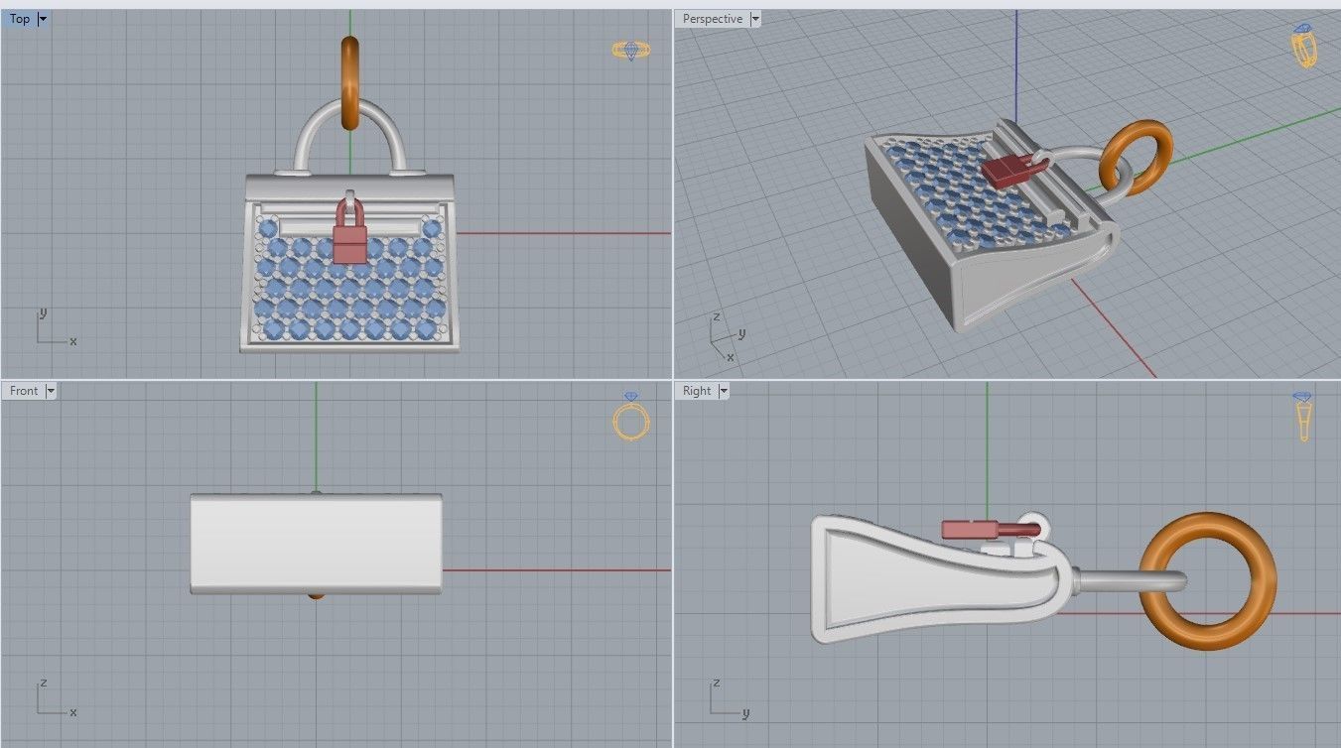Open the Front viewport dropdown arrow
The width and height of the screenshot is (1341, 748).
[x=51, y=391]
